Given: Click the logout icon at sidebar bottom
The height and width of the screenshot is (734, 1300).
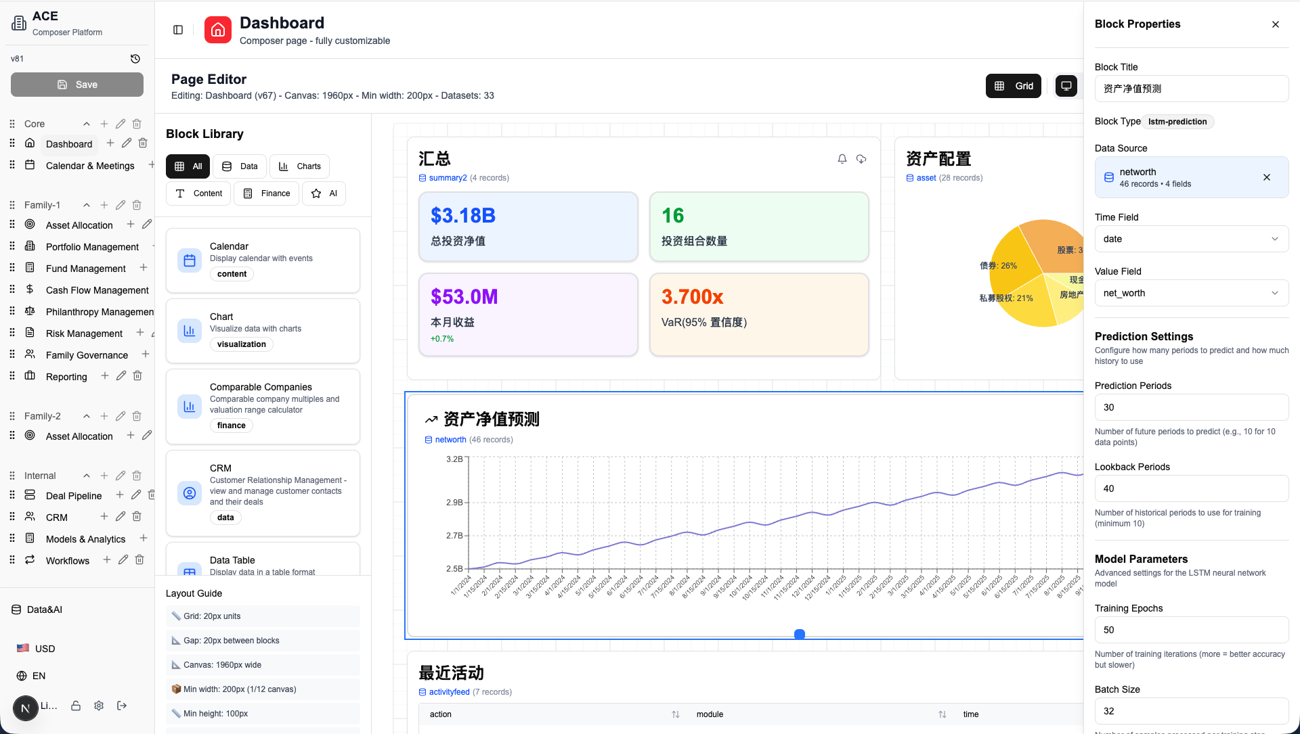Looking at the screenshot, I should [122, 706].
